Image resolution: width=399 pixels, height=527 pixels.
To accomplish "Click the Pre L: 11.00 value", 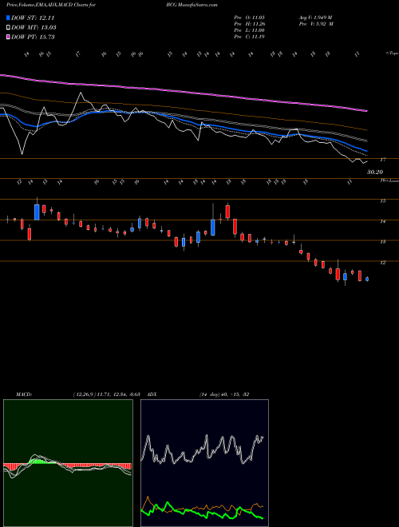I will (x=250, y=30).
